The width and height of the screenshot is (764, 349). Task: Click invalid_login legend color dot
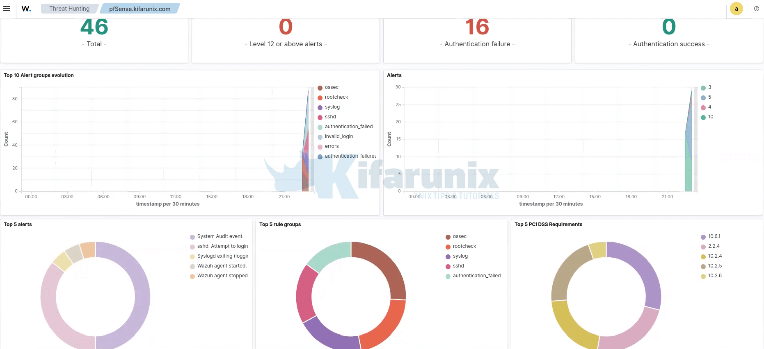(320, 137)
